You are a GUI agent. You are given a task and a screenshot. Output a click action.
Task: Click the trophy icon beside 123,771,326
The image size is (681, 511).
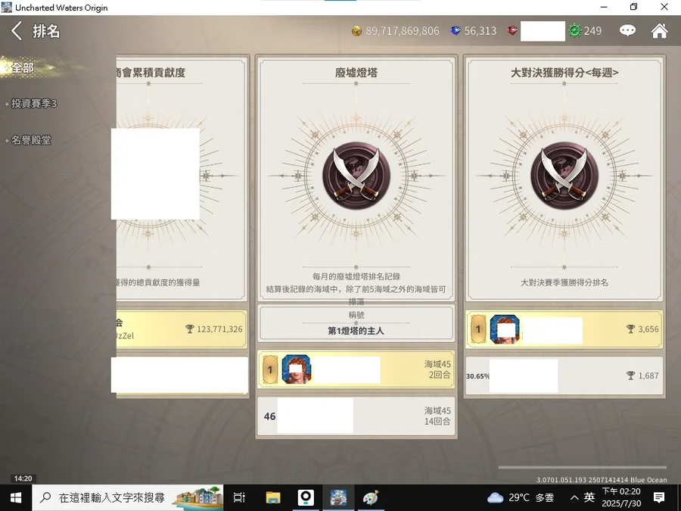point(189,329)
